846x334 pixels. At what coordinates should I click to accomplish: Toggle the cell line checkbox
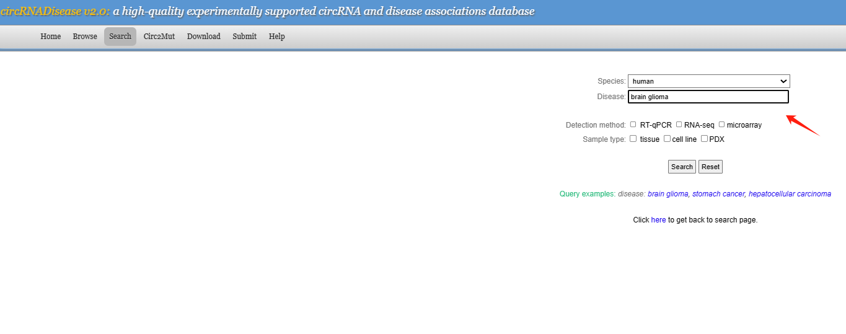point(667,139)
